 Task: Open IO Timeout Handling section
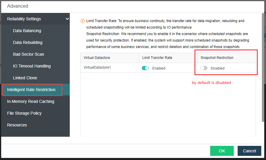tap(32, 66)
